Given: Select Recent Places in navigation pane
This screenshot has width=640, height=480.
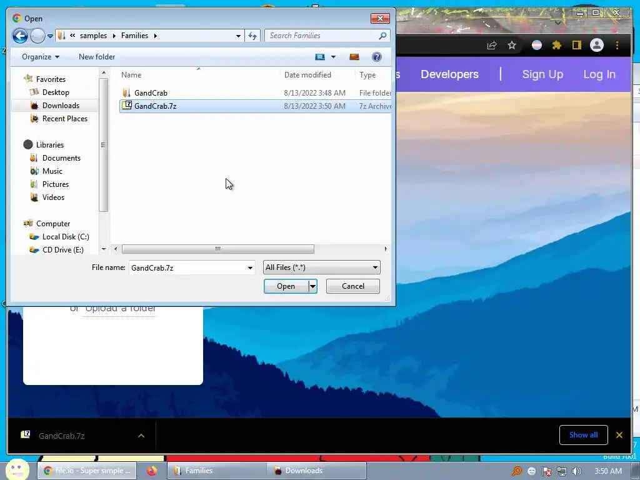Looking at the screenshot, I should pyautogui.click(x=64, y=118).
